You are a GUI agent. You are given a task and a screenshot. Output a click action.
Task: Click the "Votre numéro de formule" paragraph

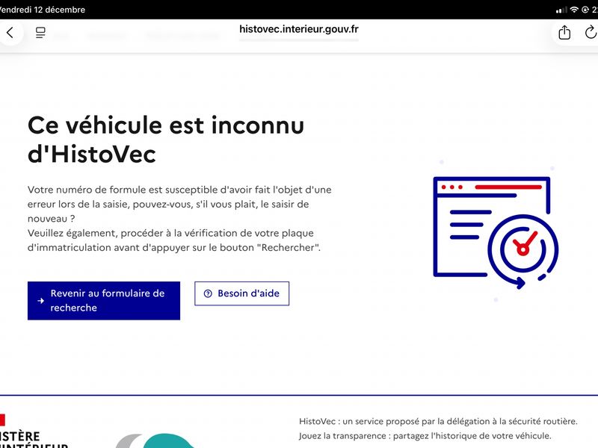click(x=179, y=219)
